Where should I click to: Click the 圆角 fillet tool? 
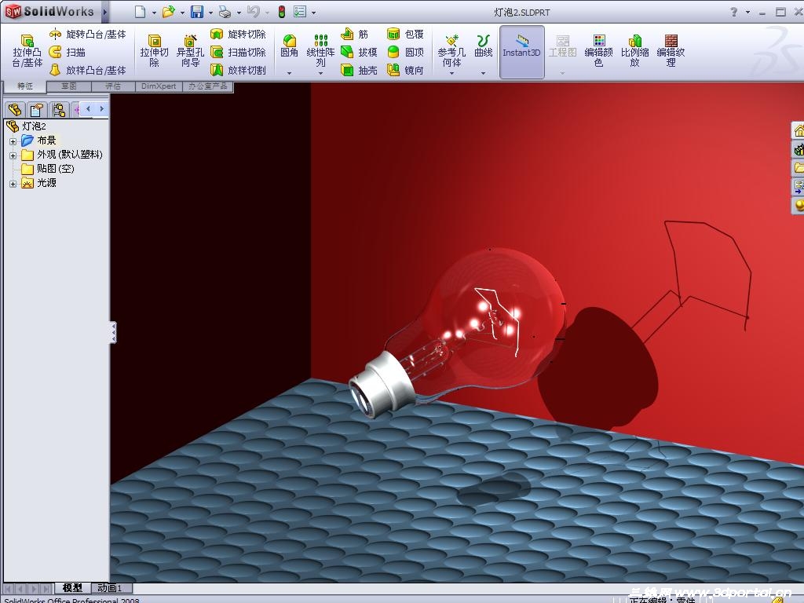(289, 46)
